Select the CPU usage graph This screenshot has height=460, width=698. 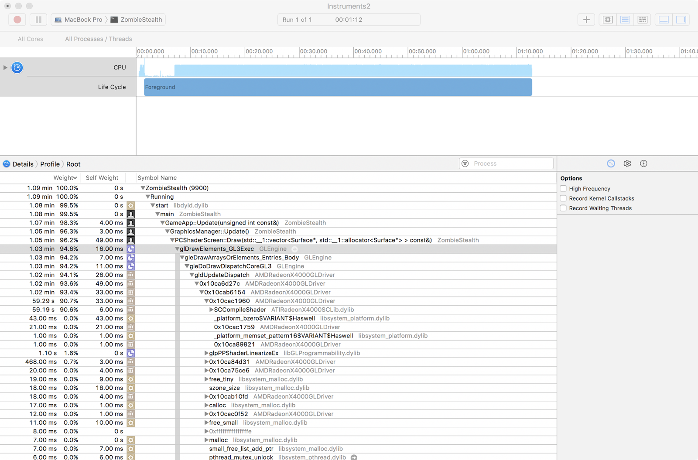pos(335,69)
